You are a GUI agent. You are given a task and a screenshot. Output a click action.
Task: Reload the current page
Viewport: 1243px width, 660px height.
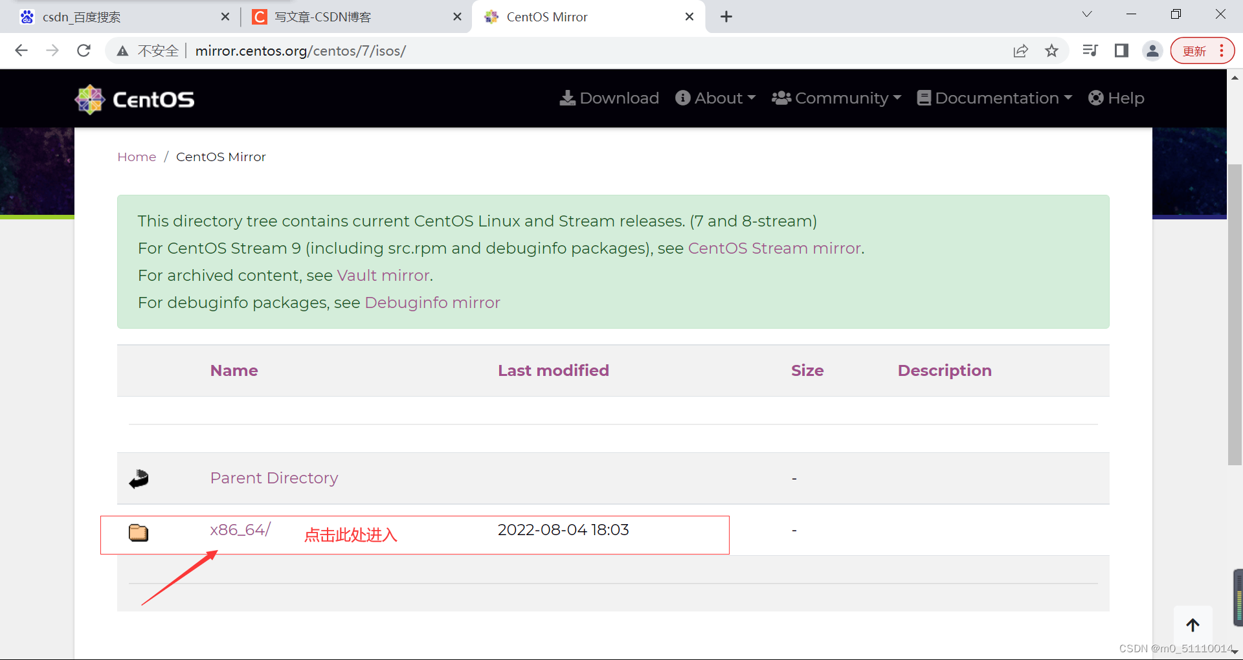pos(84,50)
